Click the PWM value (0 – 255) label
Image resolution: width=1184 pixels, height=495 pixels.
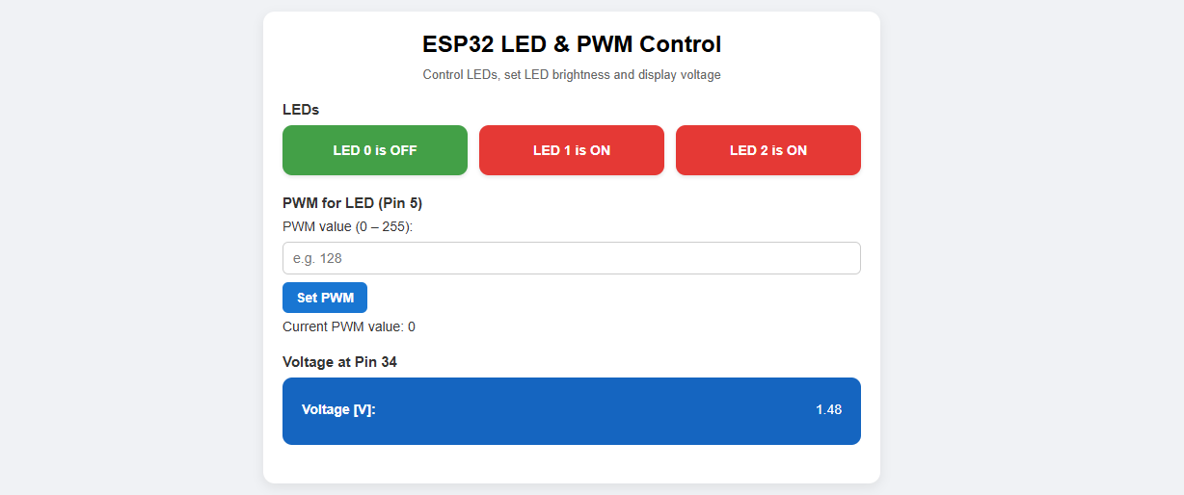click(347, 226)
